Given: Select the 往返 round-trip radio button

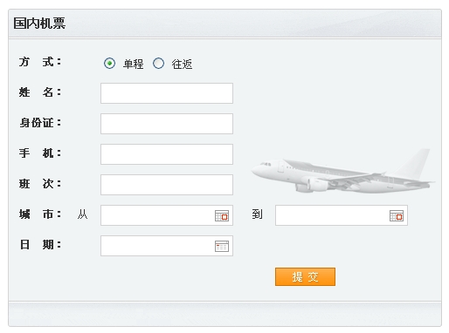Looking at the screenshot, I should coord(158,63).
